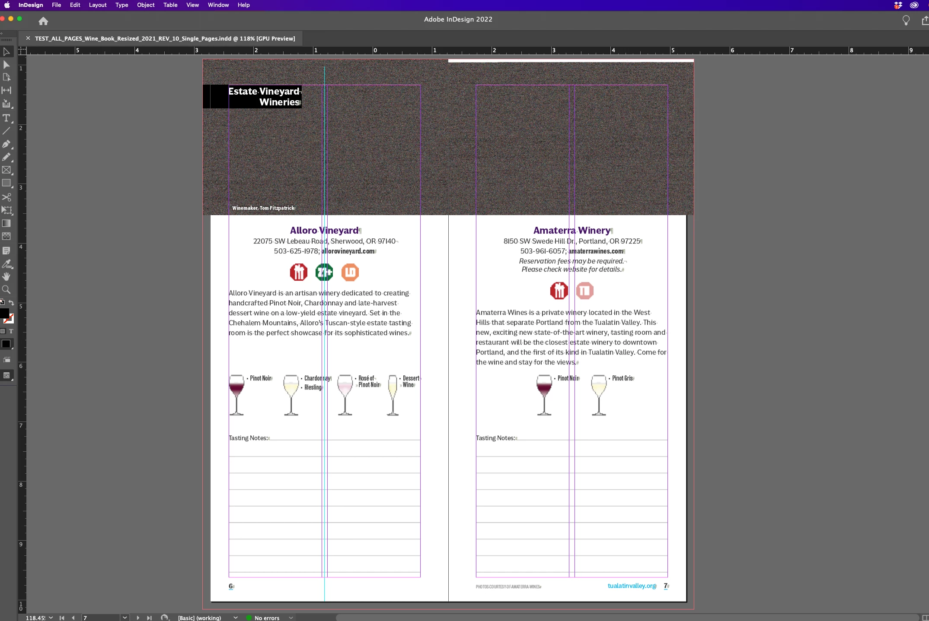This screenshot has height=621, width=929.
Task: Toggle screen mode button in toolbar
Action: pos(6,375)
